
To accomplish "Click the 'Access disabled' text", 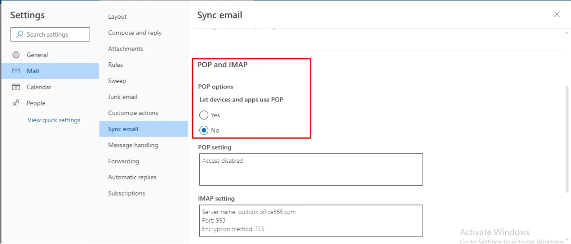I will coord(223,160).
